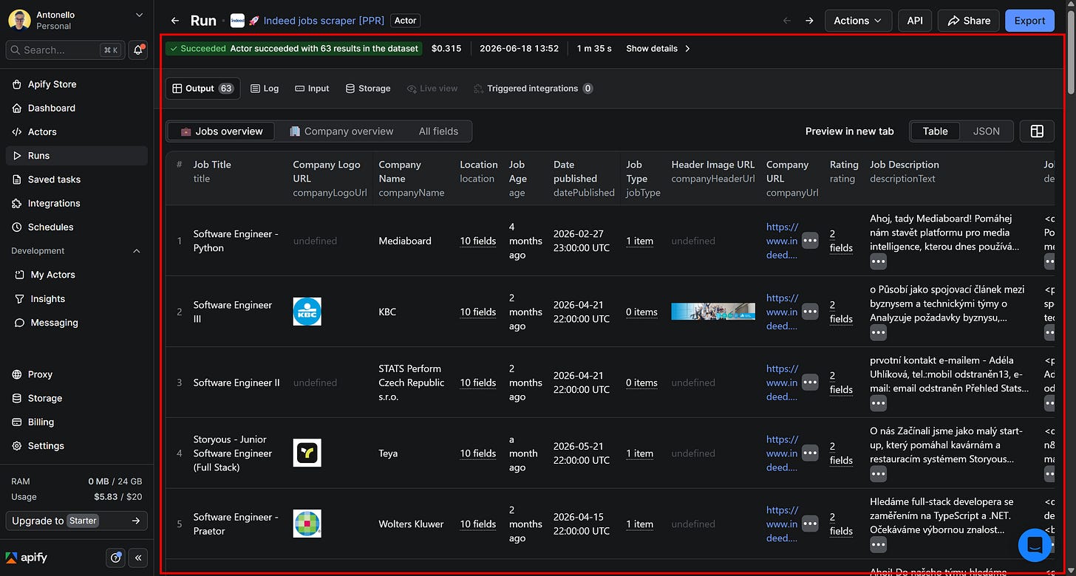
Task: Open Triggered integrations tab
Action: pos(534,89)
